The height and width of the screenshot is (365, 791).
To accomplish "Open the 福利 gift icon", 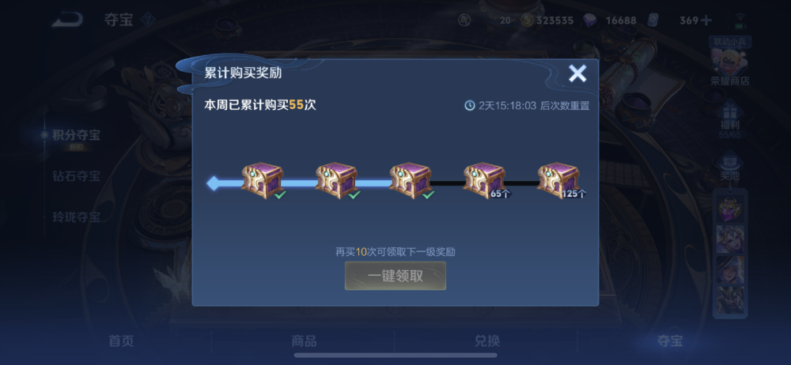I will tap(729, 119).
